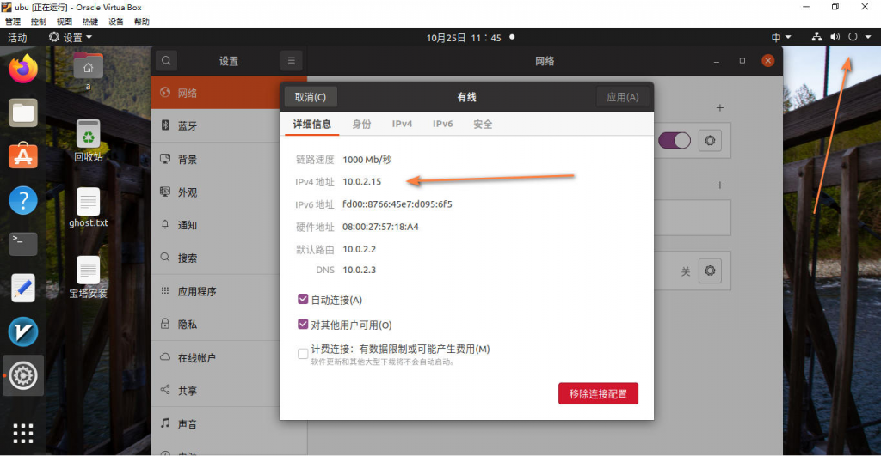Expand the 设置 app menu in top bar

(x=70, y=38)
